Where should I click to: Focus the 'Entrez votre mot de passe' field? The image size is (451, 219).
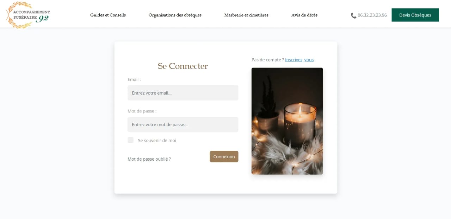[183, 124]
